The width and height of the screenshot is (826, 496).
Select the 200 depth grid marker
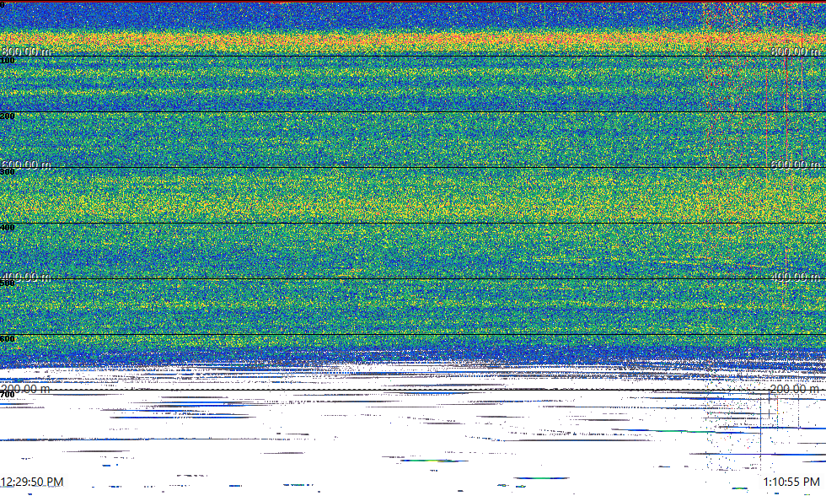tap(8, 116)
